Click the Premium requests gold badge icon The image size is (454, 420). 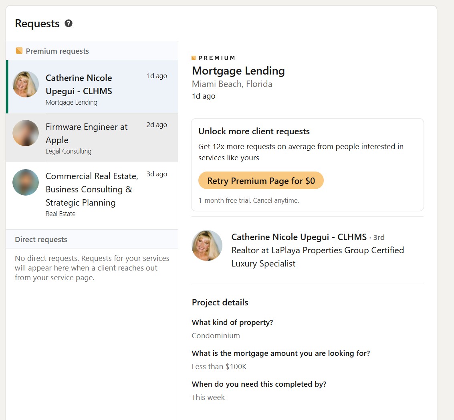click(19, 50)
